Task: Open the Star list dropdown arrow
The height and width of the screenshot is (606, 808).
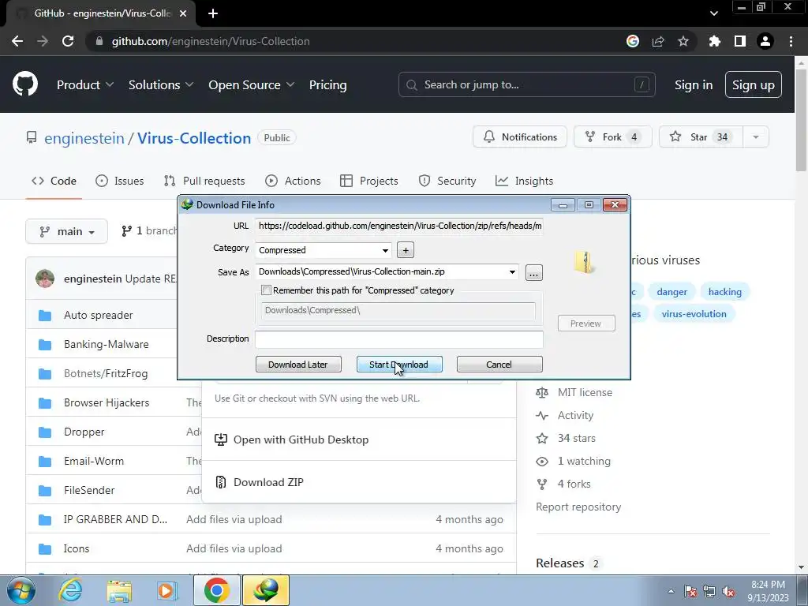Action: [755, 137]
